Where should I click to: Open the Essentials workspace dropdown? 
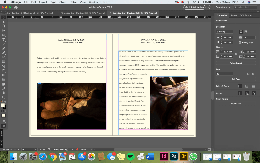click(x=223, y=7)
